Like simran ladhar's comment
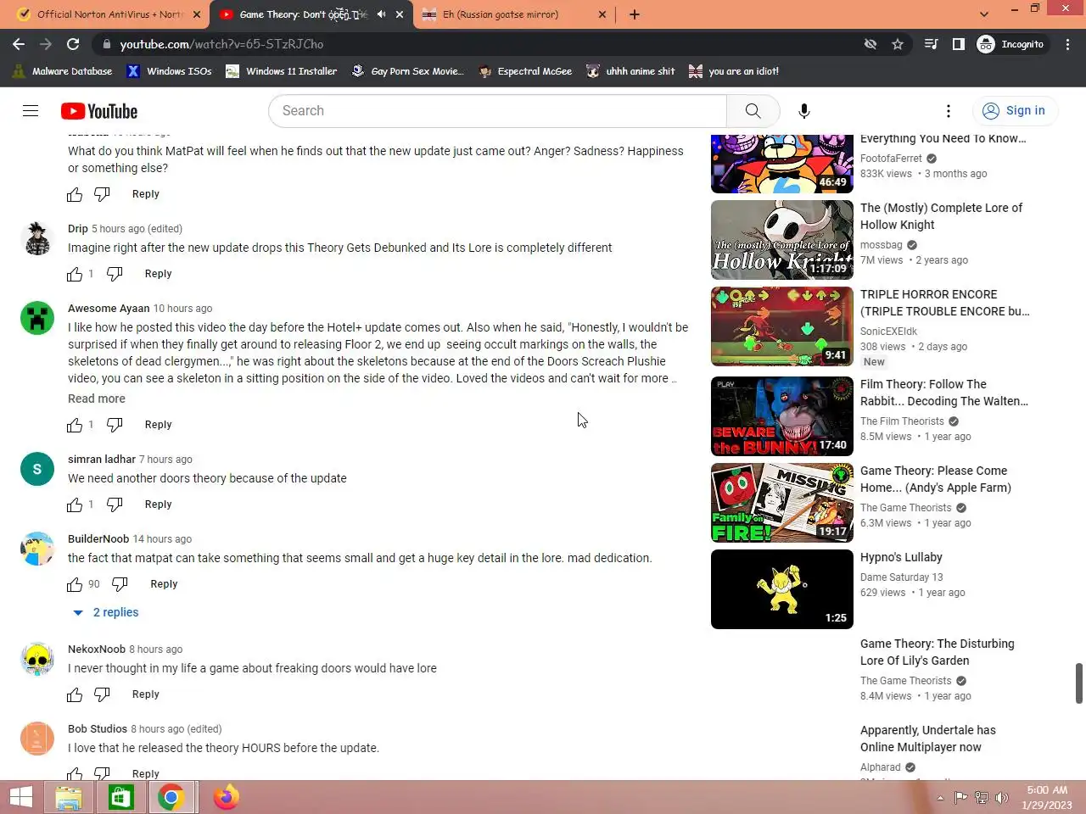 (75, 505)
